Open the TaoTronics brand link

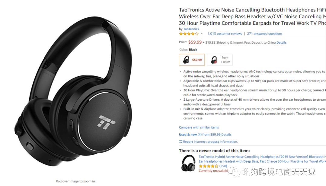[191, 29]
